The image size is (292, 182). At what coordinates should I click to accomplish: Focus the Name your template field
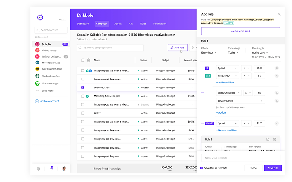click(x=241, y=158)
